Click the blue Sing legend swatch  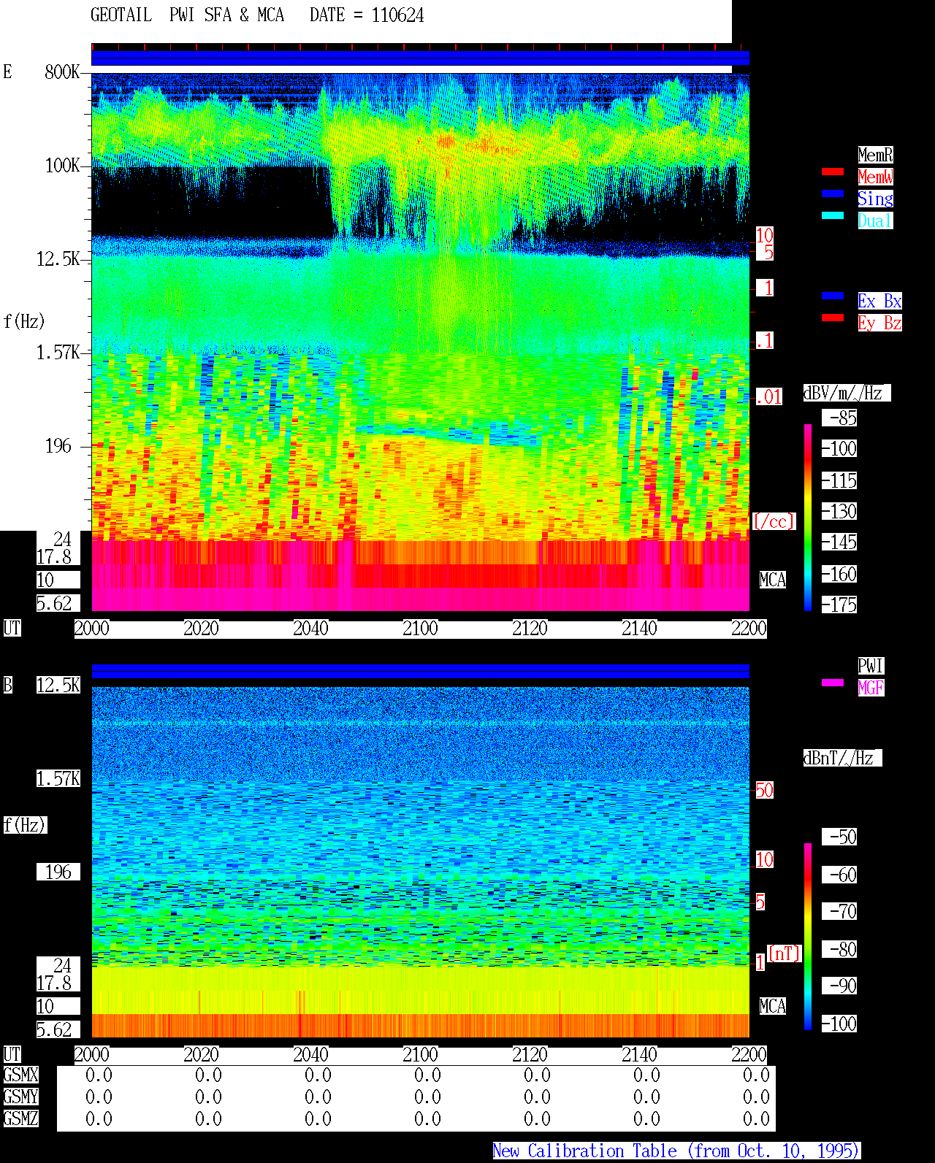(833, 193)
